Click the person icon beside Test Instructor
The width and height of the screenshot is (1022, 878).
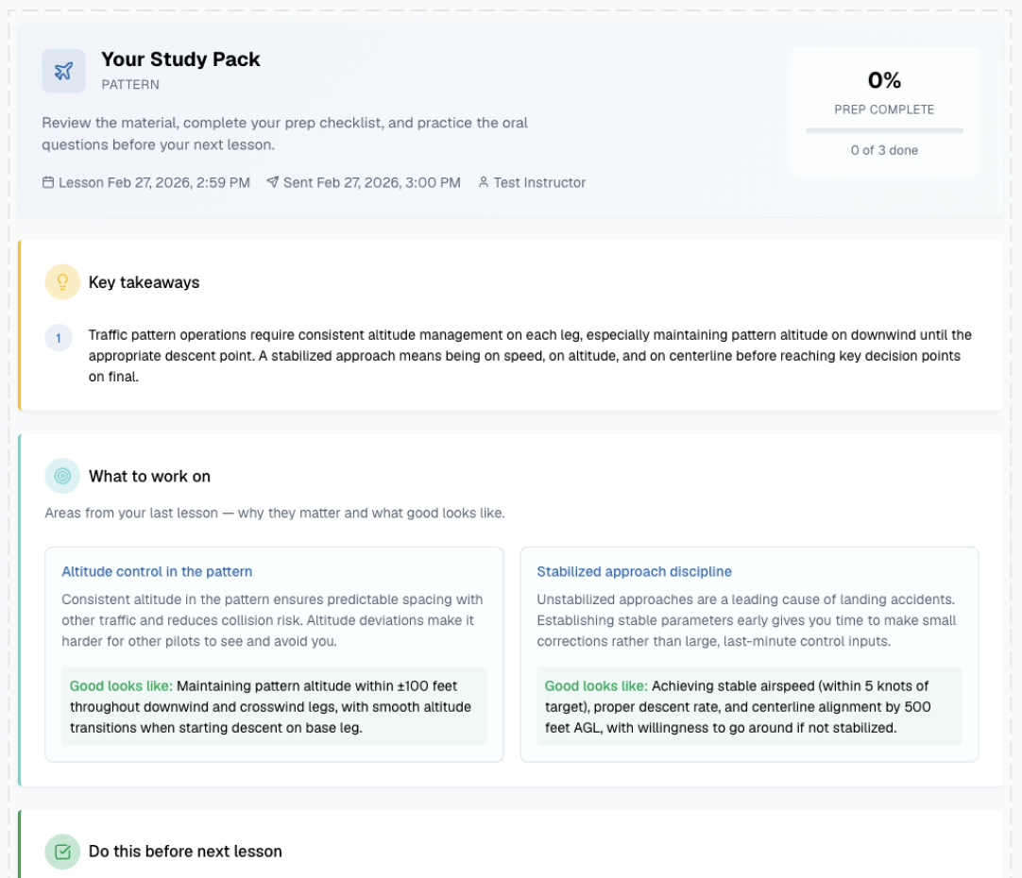(x=483, y=182)
